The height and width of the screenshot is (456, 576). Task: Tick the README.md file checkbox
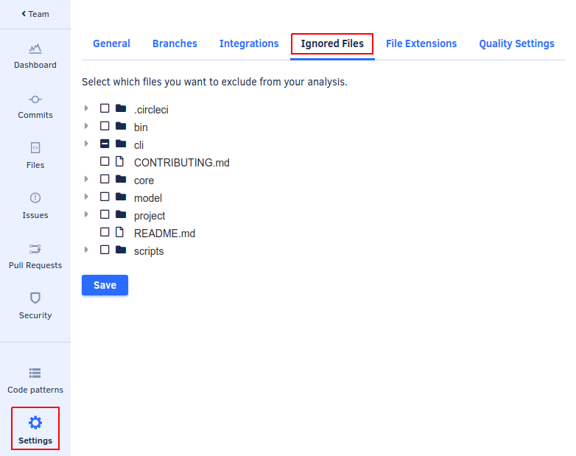coord(105,232)
